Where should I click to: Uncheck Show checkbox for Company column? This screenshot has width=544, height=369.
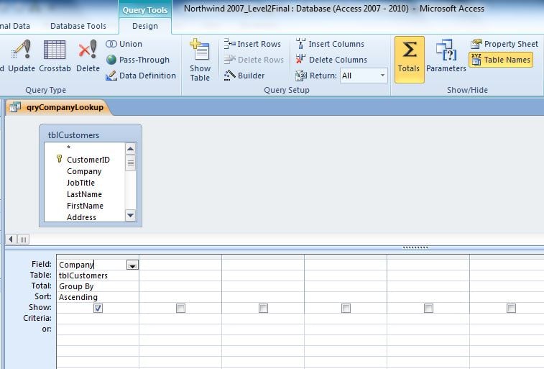[x=98, y=308]
